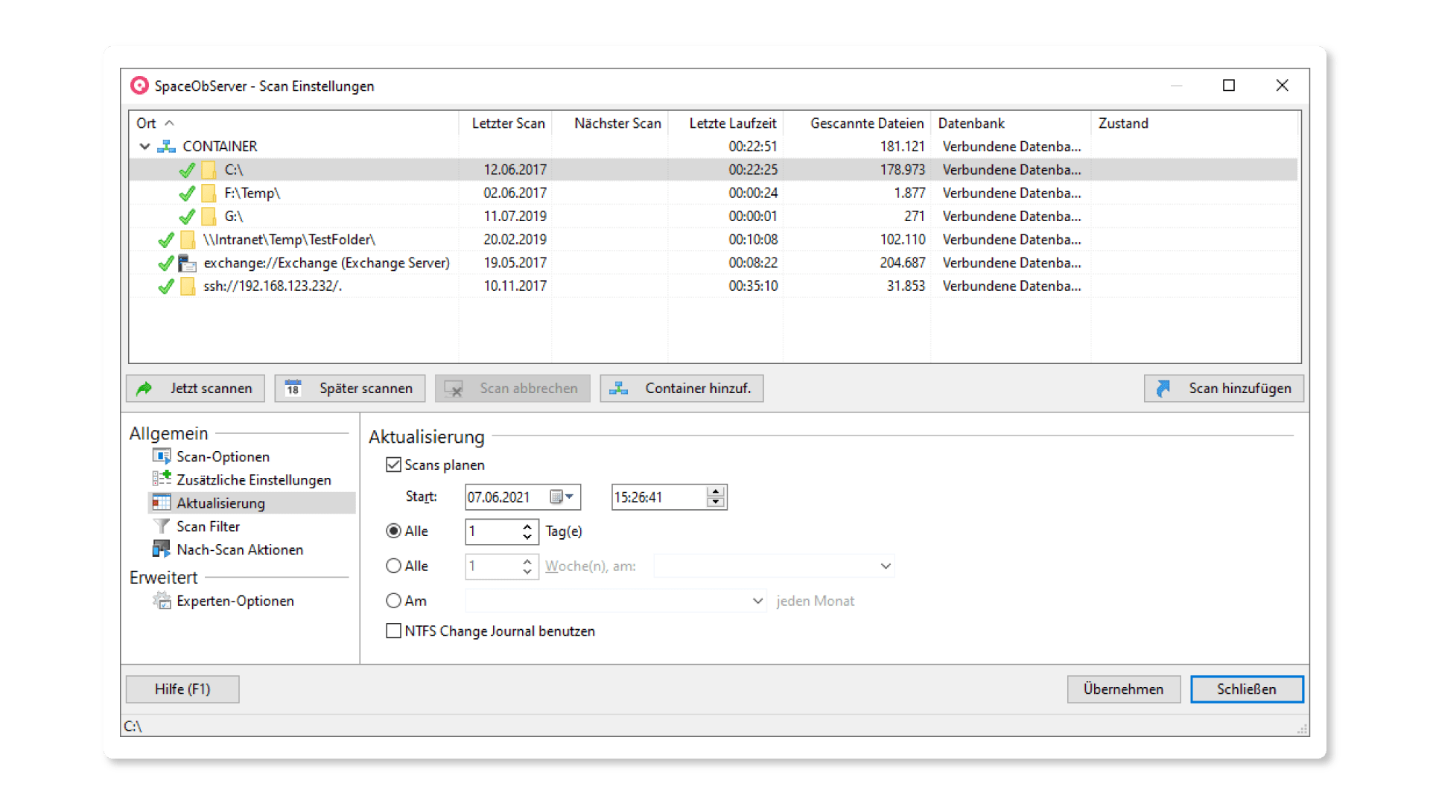The height and width of the screenshot is (804, 1430).
Task: Click folder icon of ssh://192.168.123.232/.
Action: 188,286
